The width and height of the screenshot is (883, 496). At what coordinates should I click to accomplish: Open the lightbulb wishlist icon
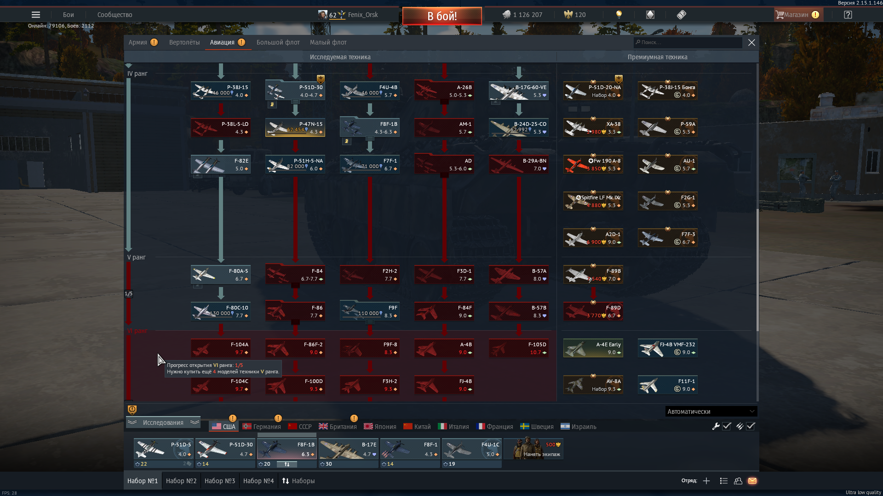pyautogui.click(x=619, y=15)
